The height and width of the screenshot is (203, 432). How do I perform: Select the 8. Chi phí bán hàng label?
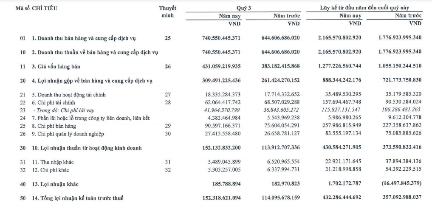tap(54, 126)
